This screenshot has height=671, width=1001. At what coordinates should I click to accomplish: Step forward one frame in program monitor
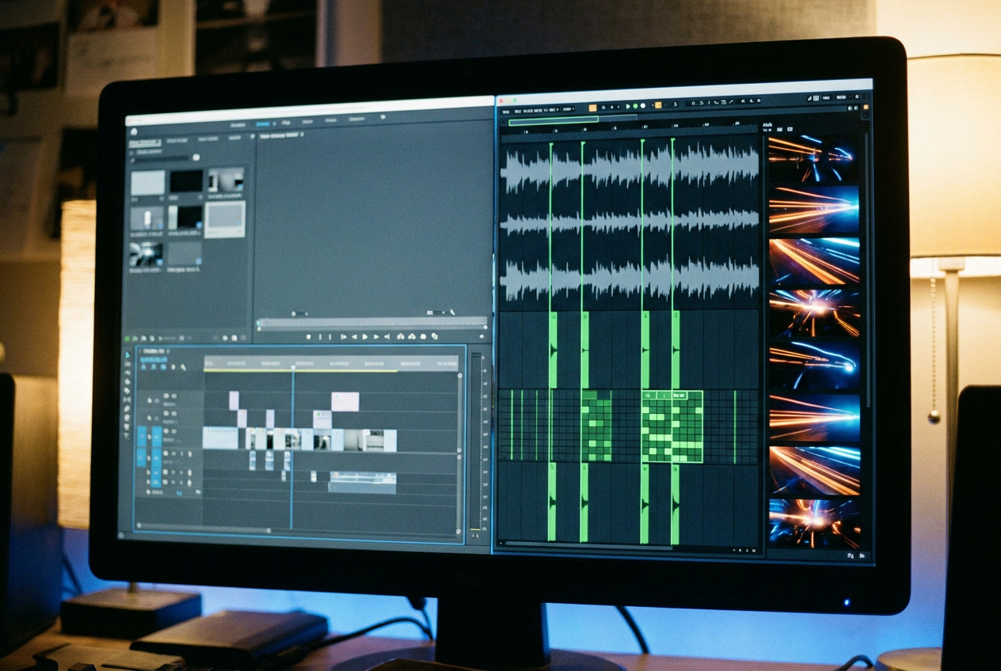coord(376,336)
